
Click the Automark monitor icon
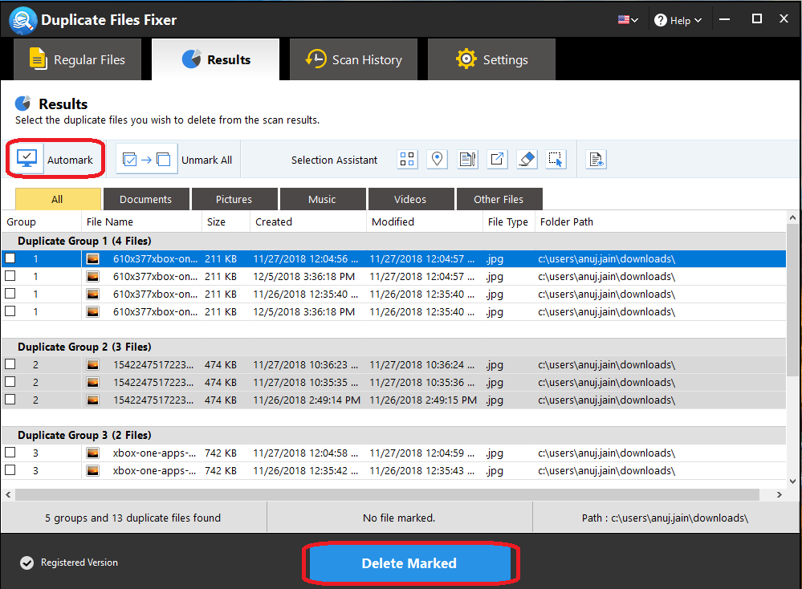click(x=26, y=159)
